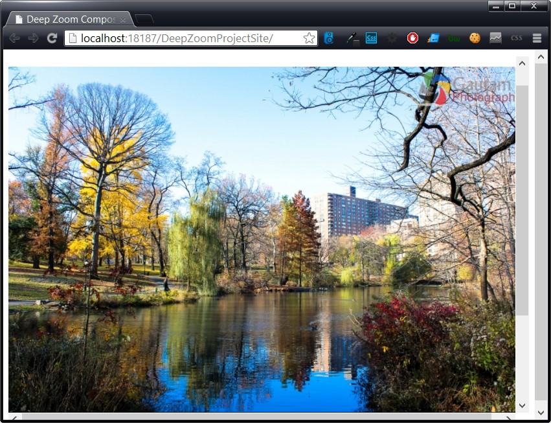The height and width of the screenshot is (423, 551).
Task: Click the inner vertical scrollbar thumb
Action: pos(522,200)
